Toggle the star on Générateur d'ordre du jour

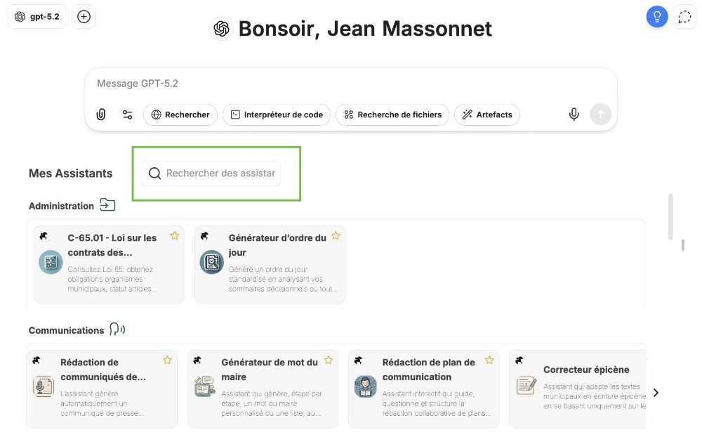click(336, 236)
